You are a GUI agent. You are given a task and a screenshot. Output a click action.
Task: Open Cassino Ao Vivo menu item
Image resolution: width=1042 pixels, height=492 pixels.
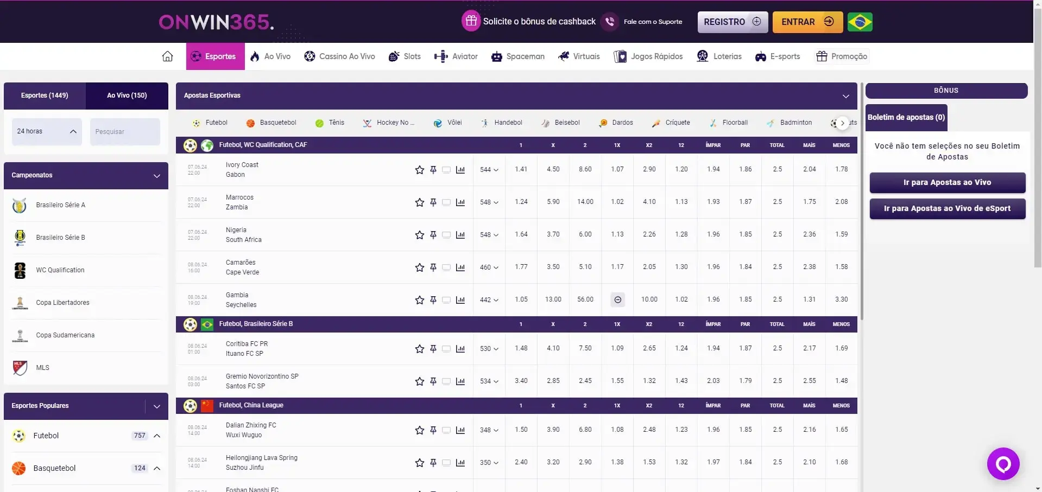tap(340, 56)
